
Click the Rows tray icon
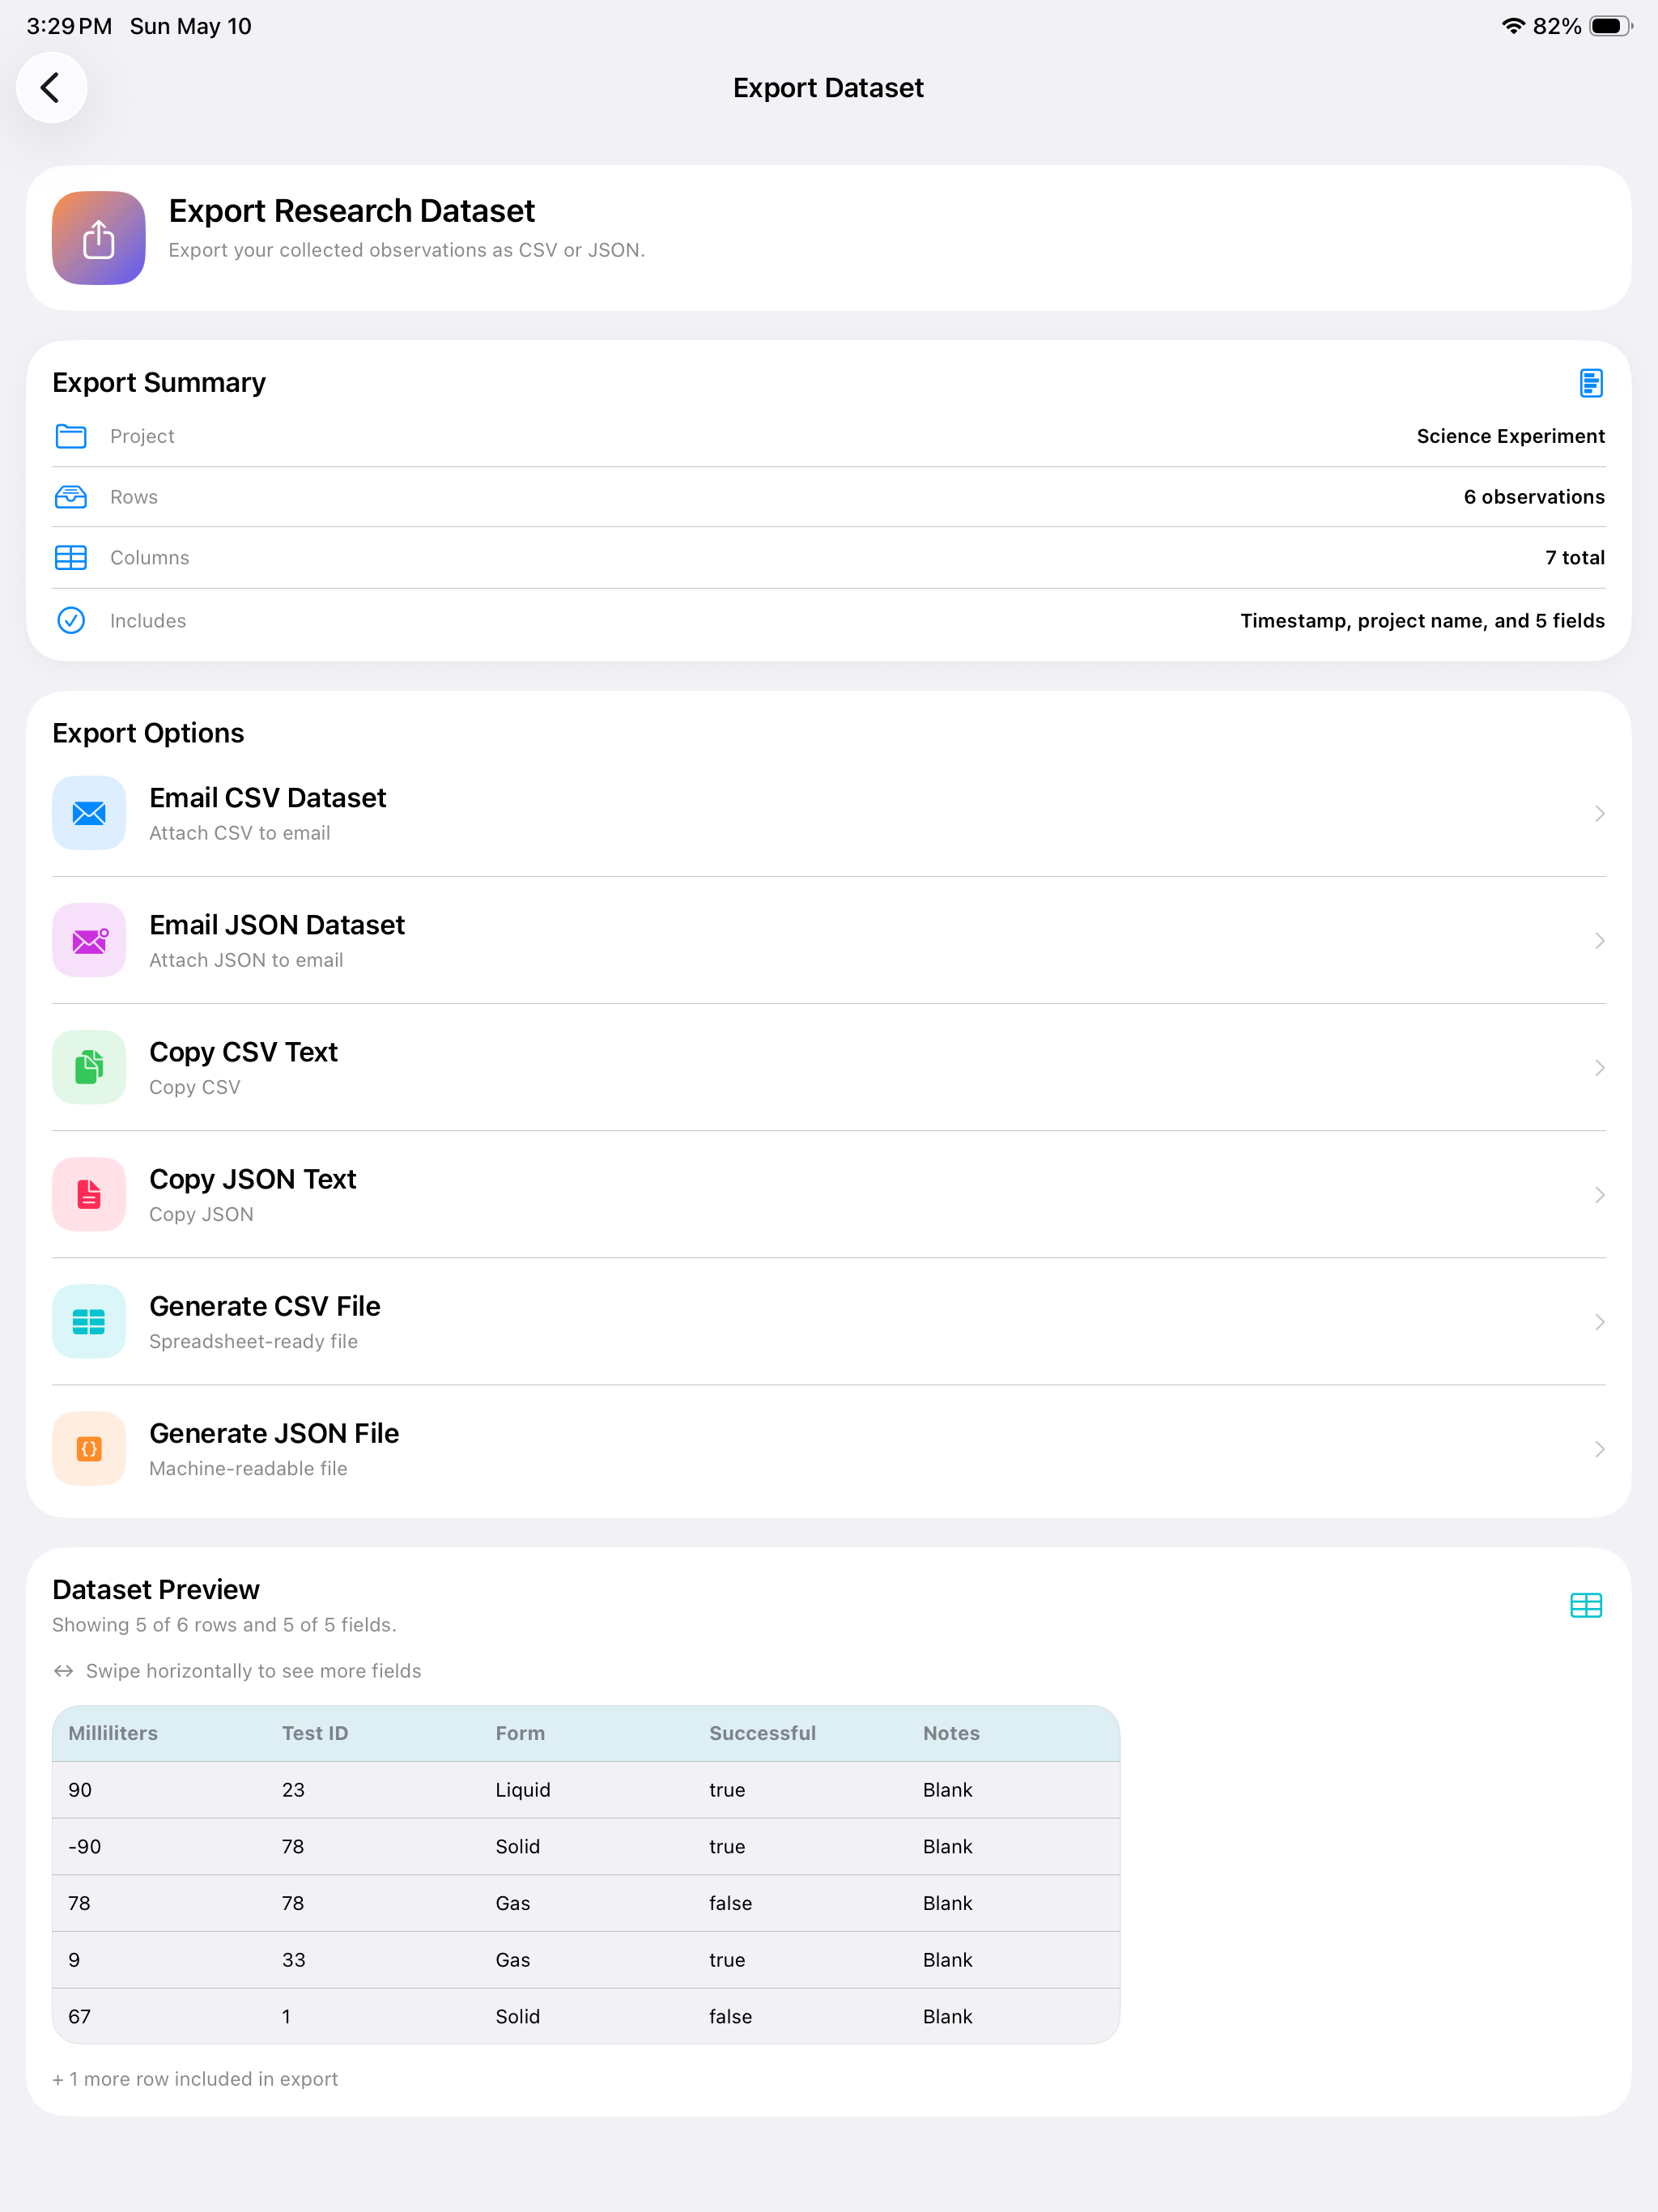(x=71, y=497)
